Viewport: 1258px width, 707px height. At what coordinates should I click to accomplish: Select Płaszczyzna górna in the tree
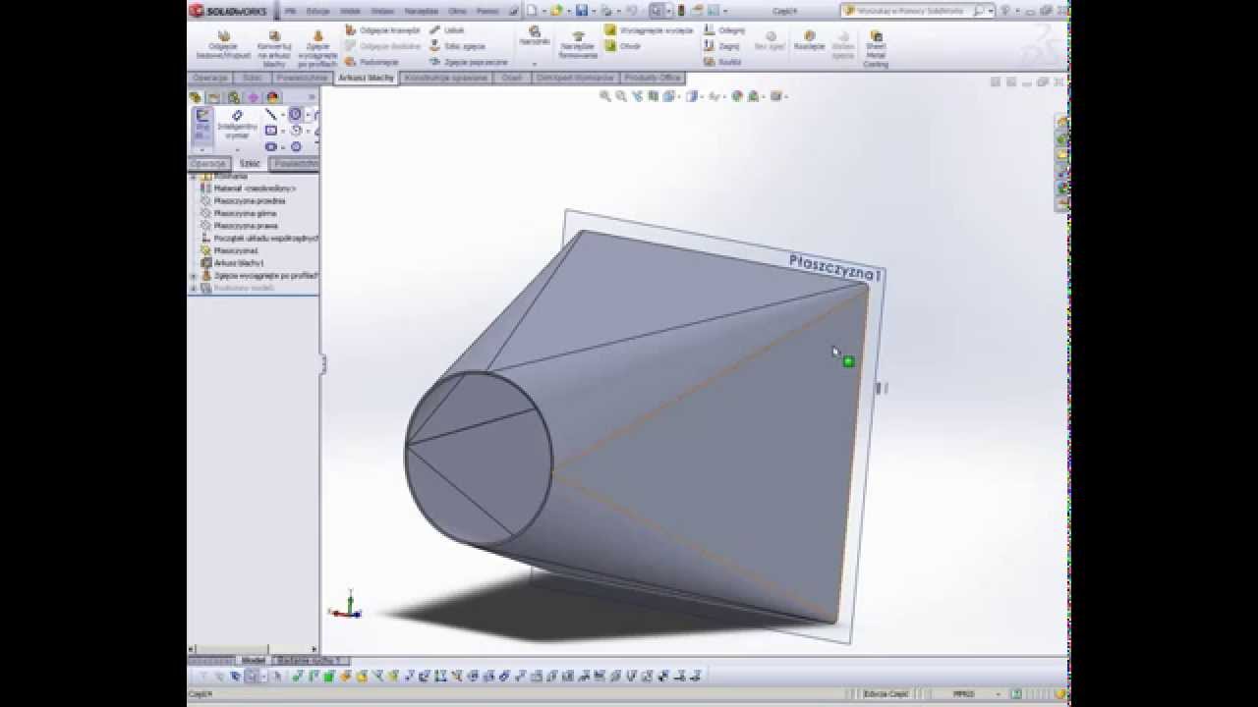point(245,213)
